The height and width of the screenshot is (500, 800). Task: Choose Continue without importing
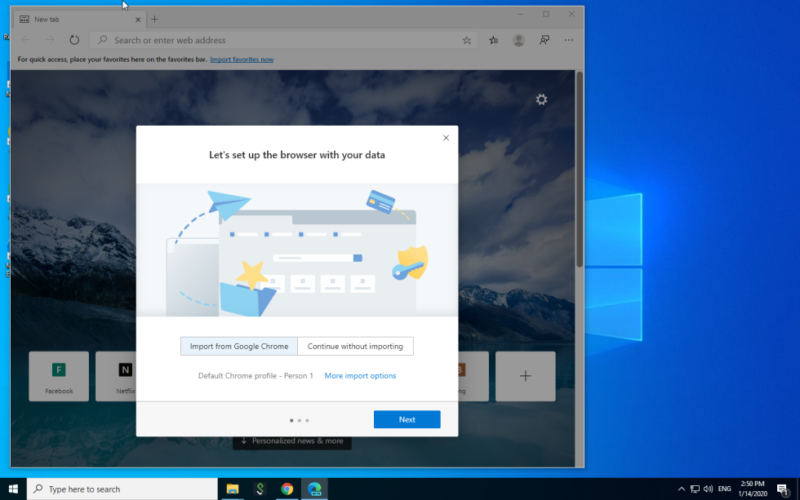click(x=355, y=346)
